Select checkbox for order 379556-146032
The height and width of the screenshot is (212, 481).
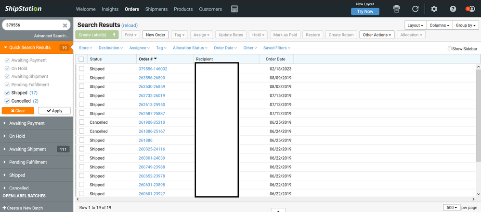tap(81, 69)
